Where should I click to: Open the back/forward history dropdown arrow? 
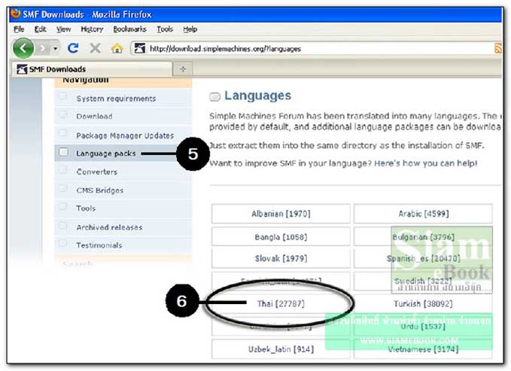(56, 49)
